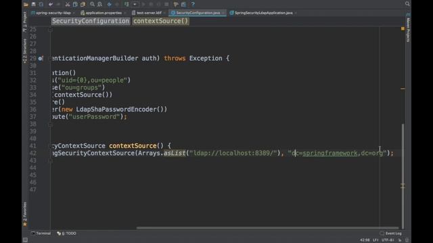Collapse fold marker at line 38
Image resolution: width=433 pixels, height=243 pixels.
51,124
